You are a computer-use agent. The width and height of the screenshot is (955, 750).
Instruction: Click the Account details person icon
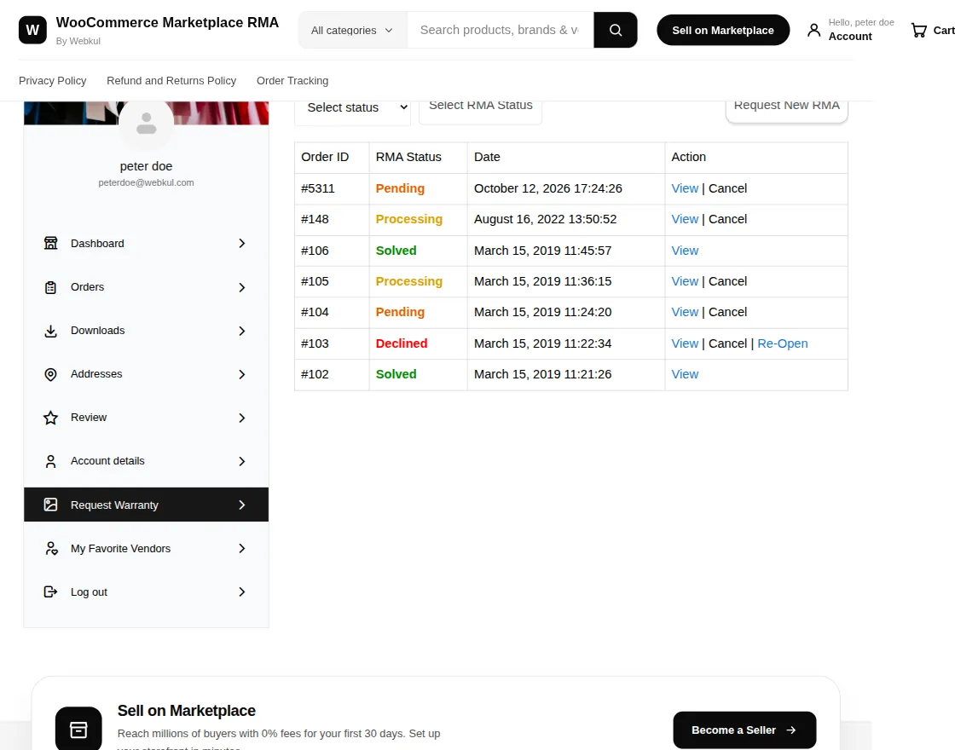coord(50,461)
